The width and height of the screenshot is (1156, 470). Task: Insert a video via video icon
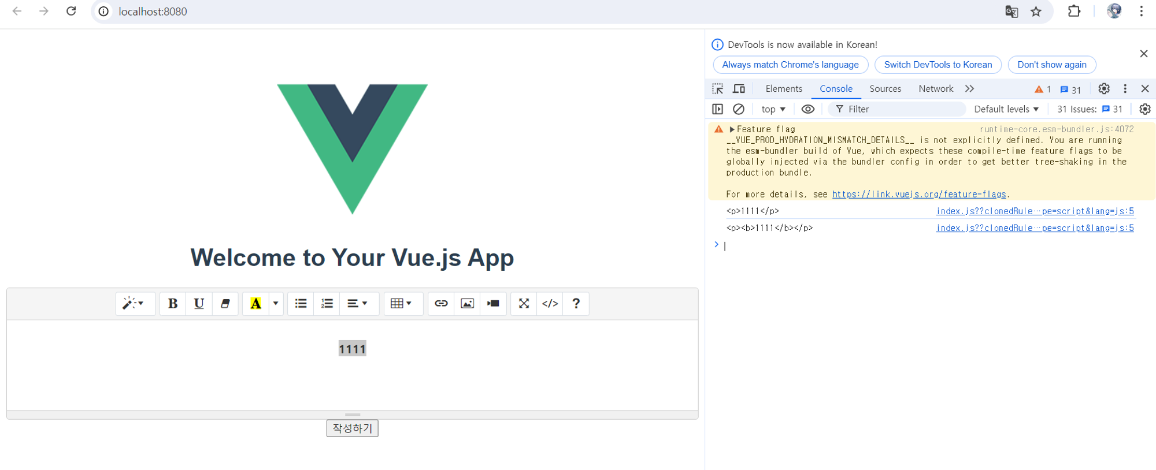[493, 304]
